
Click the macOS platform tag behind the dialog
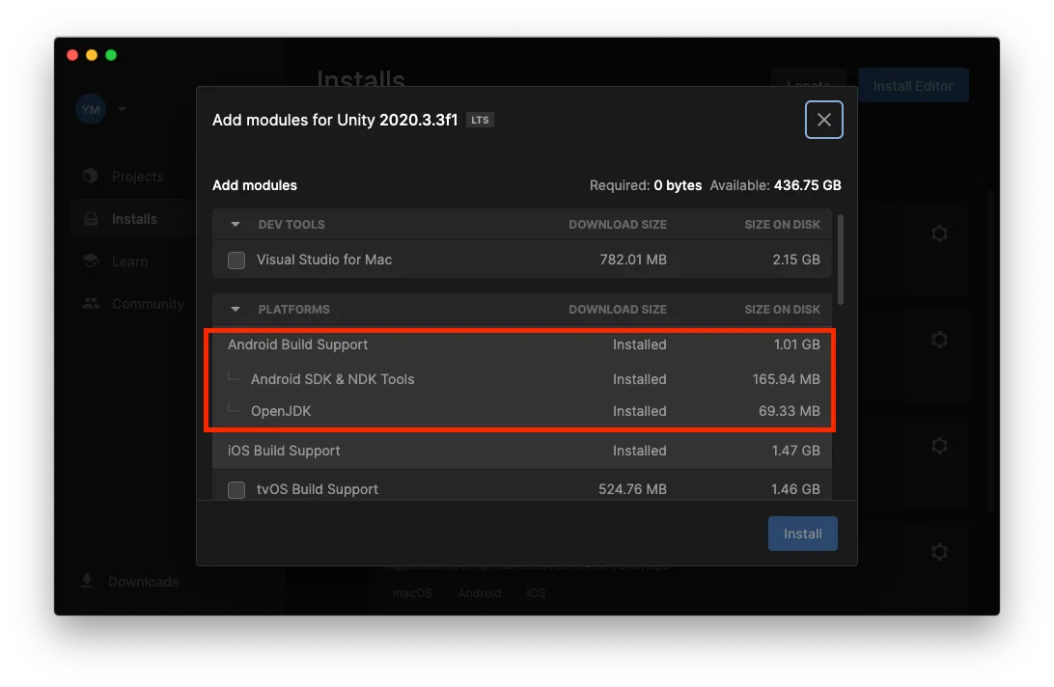pos(413,592)
